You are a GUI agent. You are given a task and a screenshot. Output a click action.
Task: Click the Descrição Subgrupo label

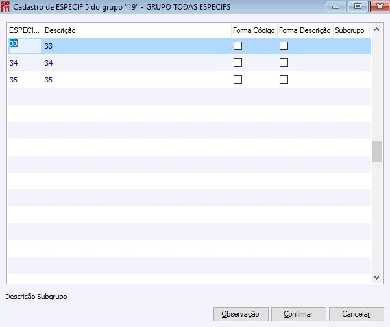coord(36,297)
